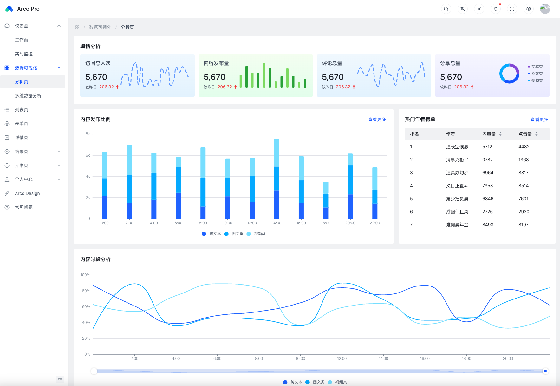This screenshot has height=386, width=560.
Task: Sort the table by 点击量 column
Action: [x=537, y=134]
